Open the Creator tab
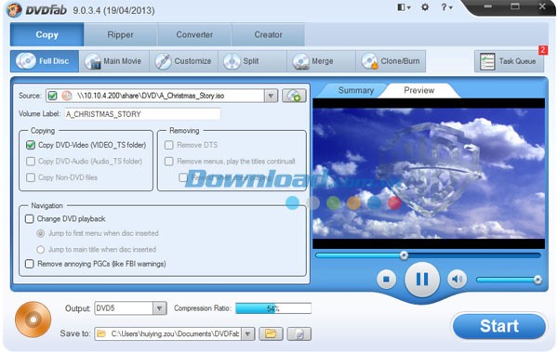Viewport: 558px width, 352px height. click(x=268, y=34)
